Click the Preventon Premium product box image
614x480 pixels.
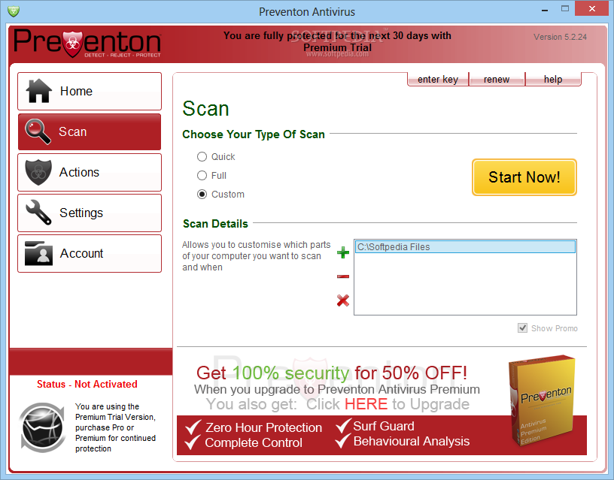point(543,400)
